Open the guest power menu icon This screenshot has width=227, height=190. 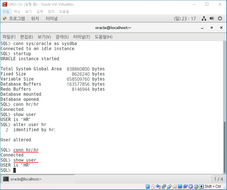pos(220,19)
